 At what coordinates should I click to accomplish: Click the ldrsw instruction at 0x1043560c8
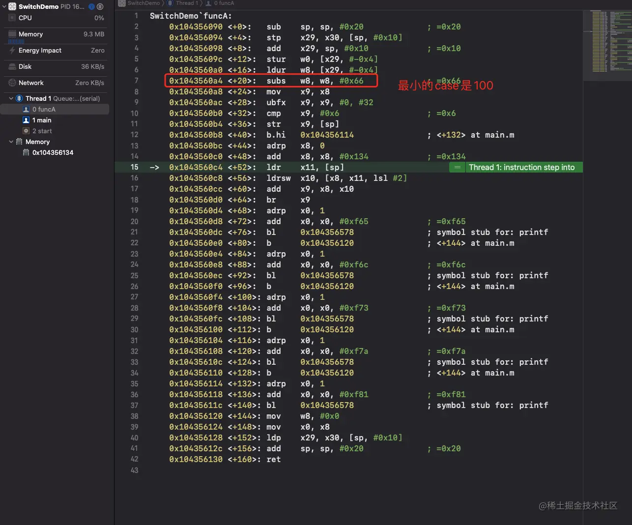[288, 178]
